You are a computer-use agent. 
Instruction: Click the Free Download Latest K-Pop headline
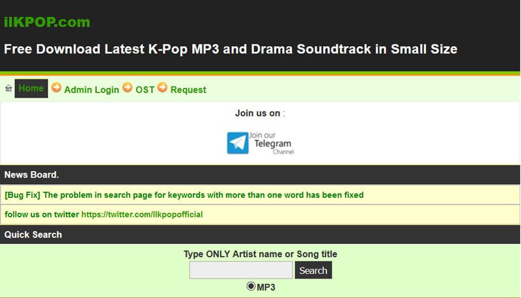(x=231, y=49)
